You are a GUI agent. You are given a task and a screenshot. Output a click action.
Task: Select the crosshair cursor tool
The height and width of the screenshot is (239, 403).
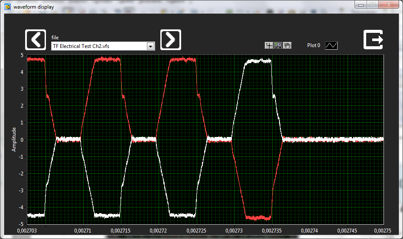pos(269,46)
